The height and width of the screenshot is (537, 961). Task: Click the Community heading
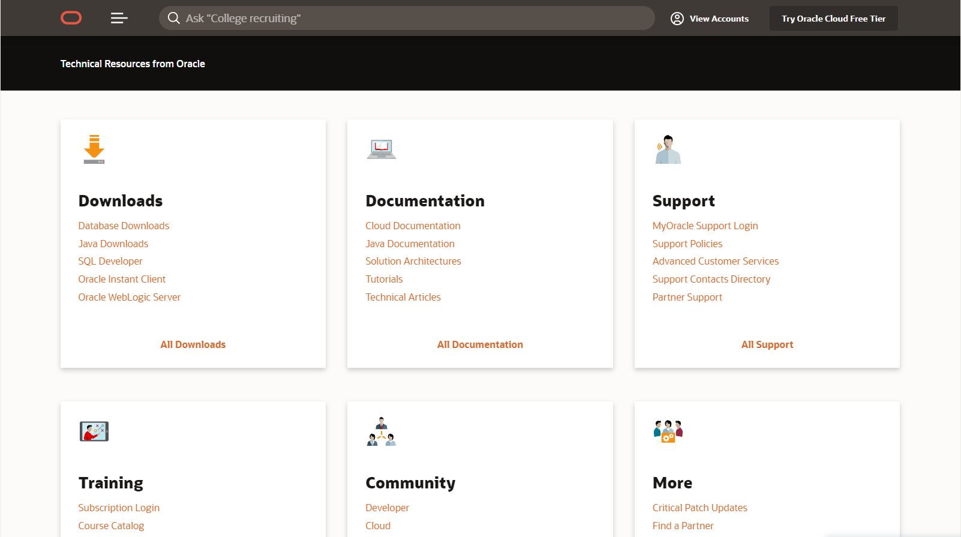pos(410,483)
